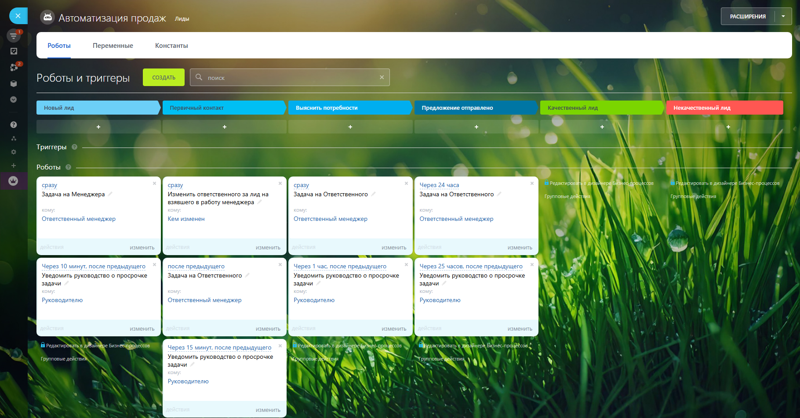Open dropdown arrow next to РАСШИРЕНИЯ
The image size is (800, 418).
pyautogui.click(x=783, y=17)
